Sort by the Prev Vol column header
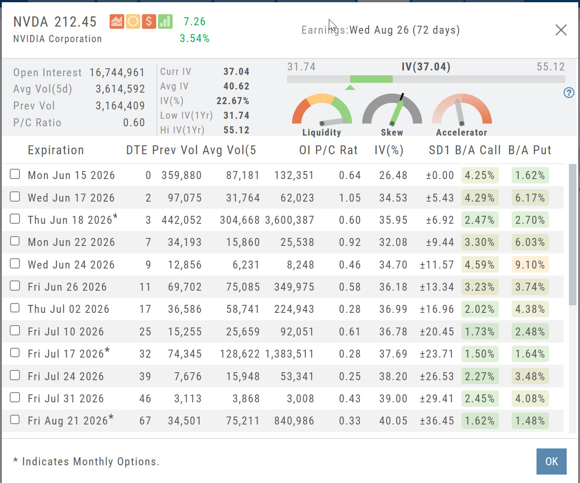The image size is (580, 483). pos(175,150)
